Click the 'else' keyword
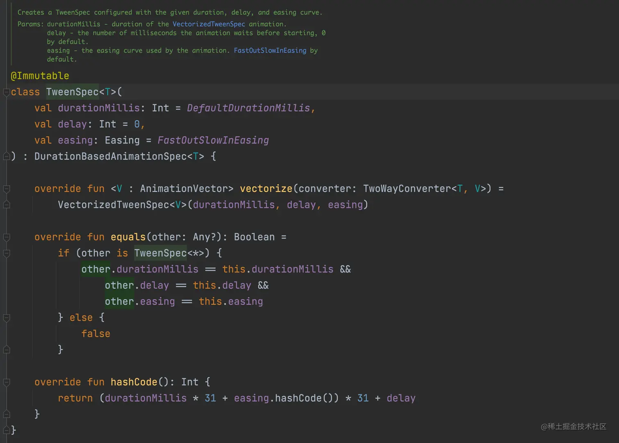Screen dimensions: 619x443 point(81,318)
